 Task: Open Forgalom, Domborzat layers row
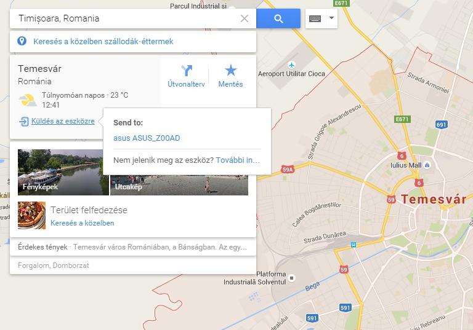point(133,265)
